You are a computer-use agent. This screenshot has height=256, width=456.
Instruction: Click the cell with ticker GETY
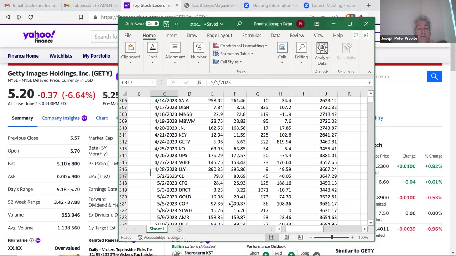click(189, 142)
